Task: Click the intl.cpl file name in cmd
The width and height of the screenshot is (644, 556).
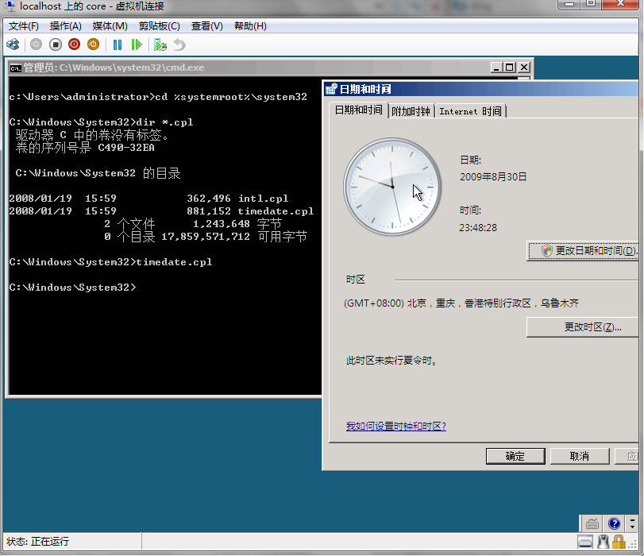Action: [264, 199]
